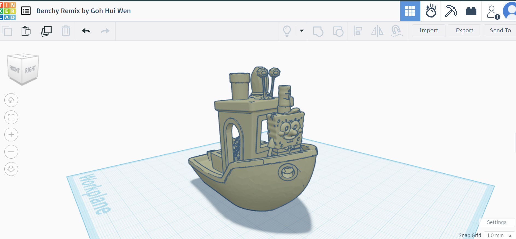
Task: Click the Paste clipboard icon
Action: click(x=26, y=31)
